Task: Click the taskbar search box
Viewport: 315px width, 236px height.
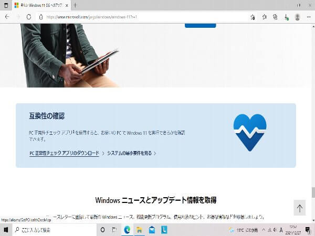Action: (x=55, y=230)
